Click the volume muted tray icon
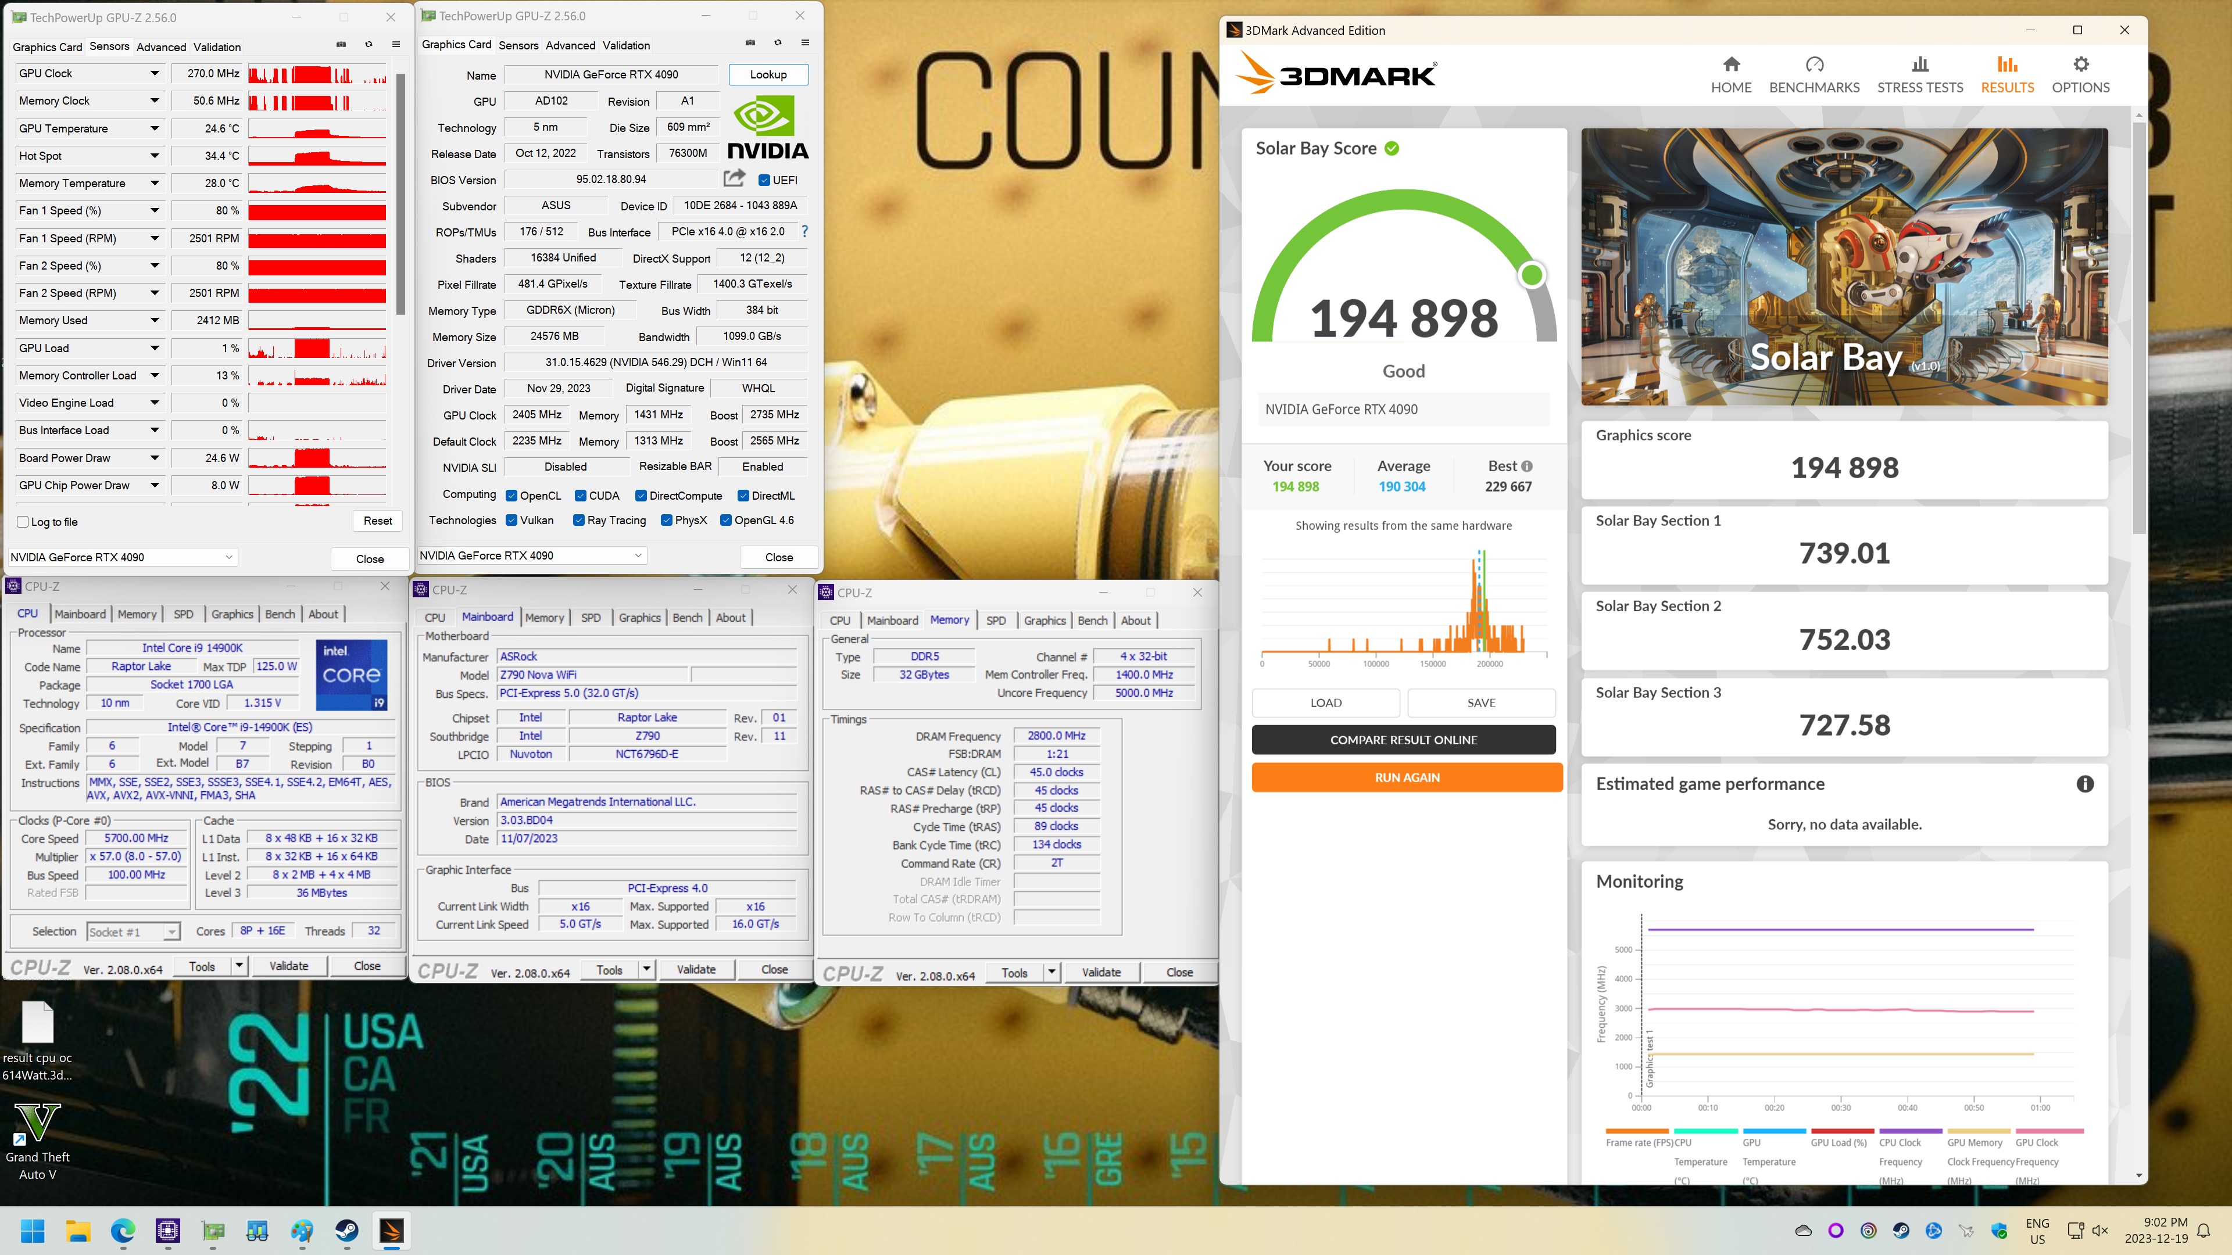2232x1255 pixels. (x=2099, y=1230)
